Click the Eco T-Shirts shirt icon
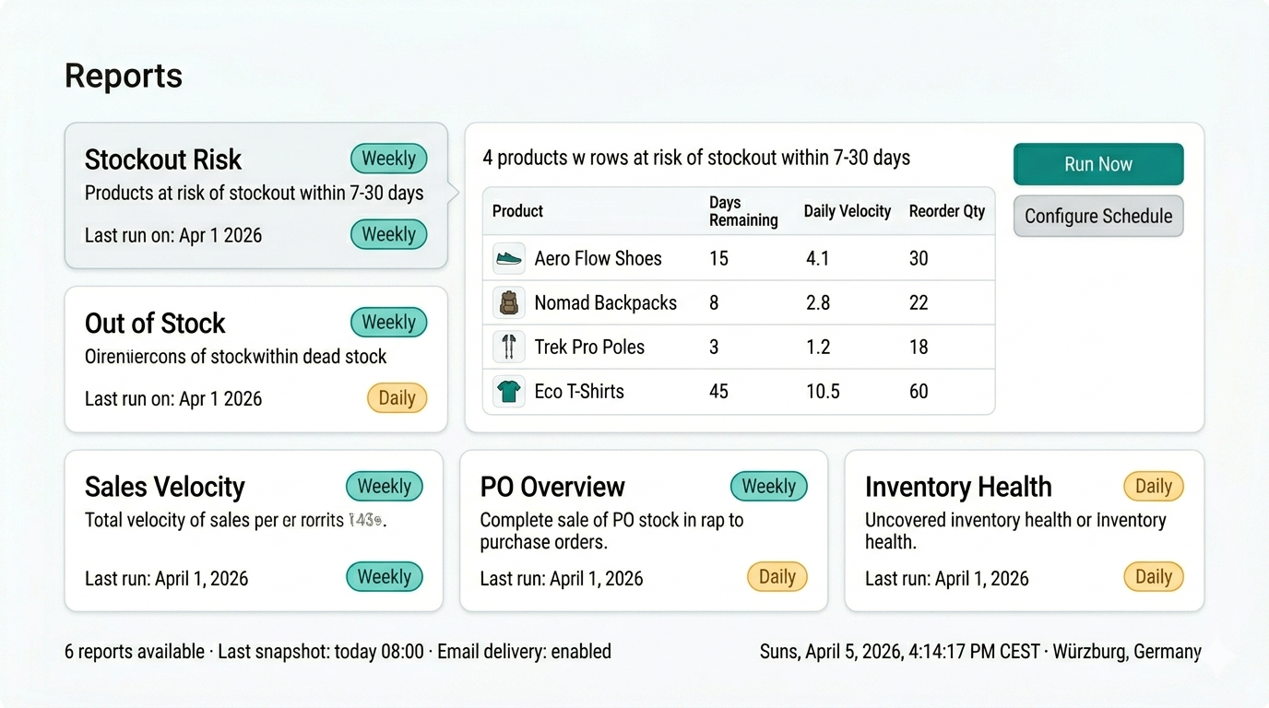The height and width of the screenshot is (708, 1269). click(x=508, y=392)
